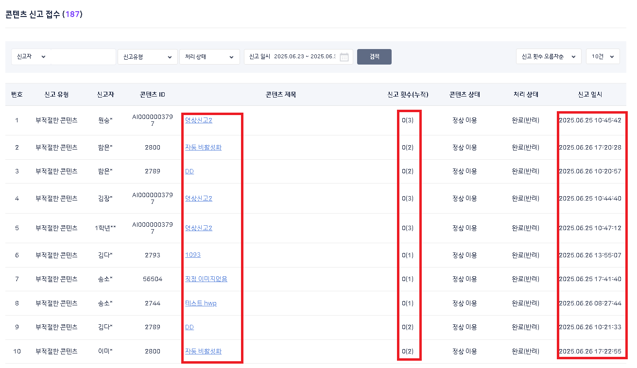Expand the 처리 상태 filter dropdown
The width and height of the screenshot is (637, 368).
tap(209, 57)
